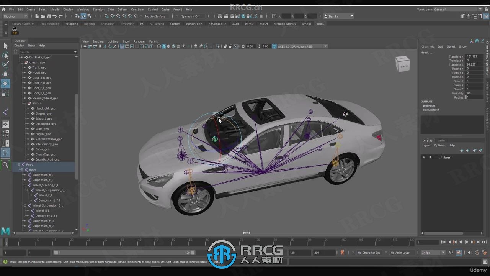Select the arrow Select tool
The width and height of the screenshot is (490, 276).
coord(5,46)
